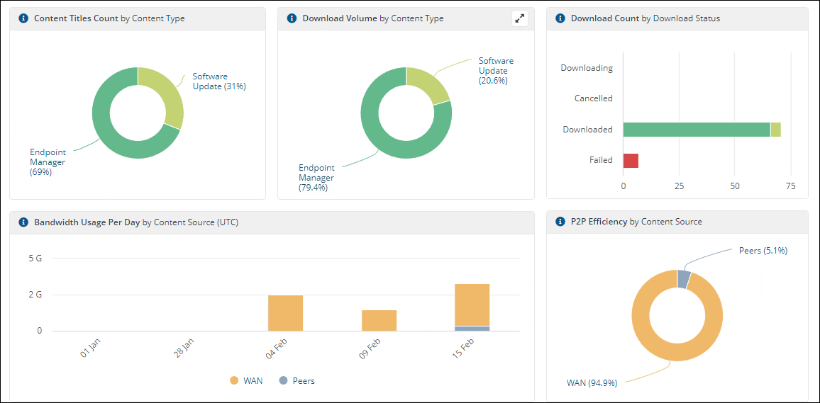This screenshot has height=403, width=820.
Task: Select the 09 Feb bandwidth bar
Action: pos(379,320)
